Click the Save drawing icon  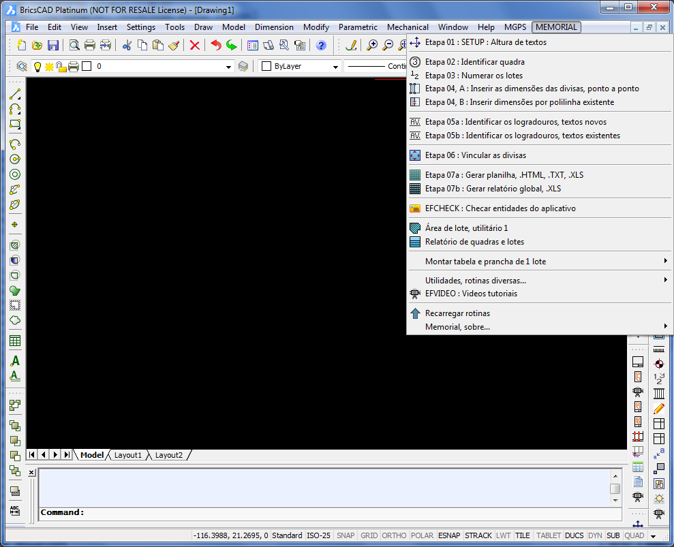click(x=53, y=46)
